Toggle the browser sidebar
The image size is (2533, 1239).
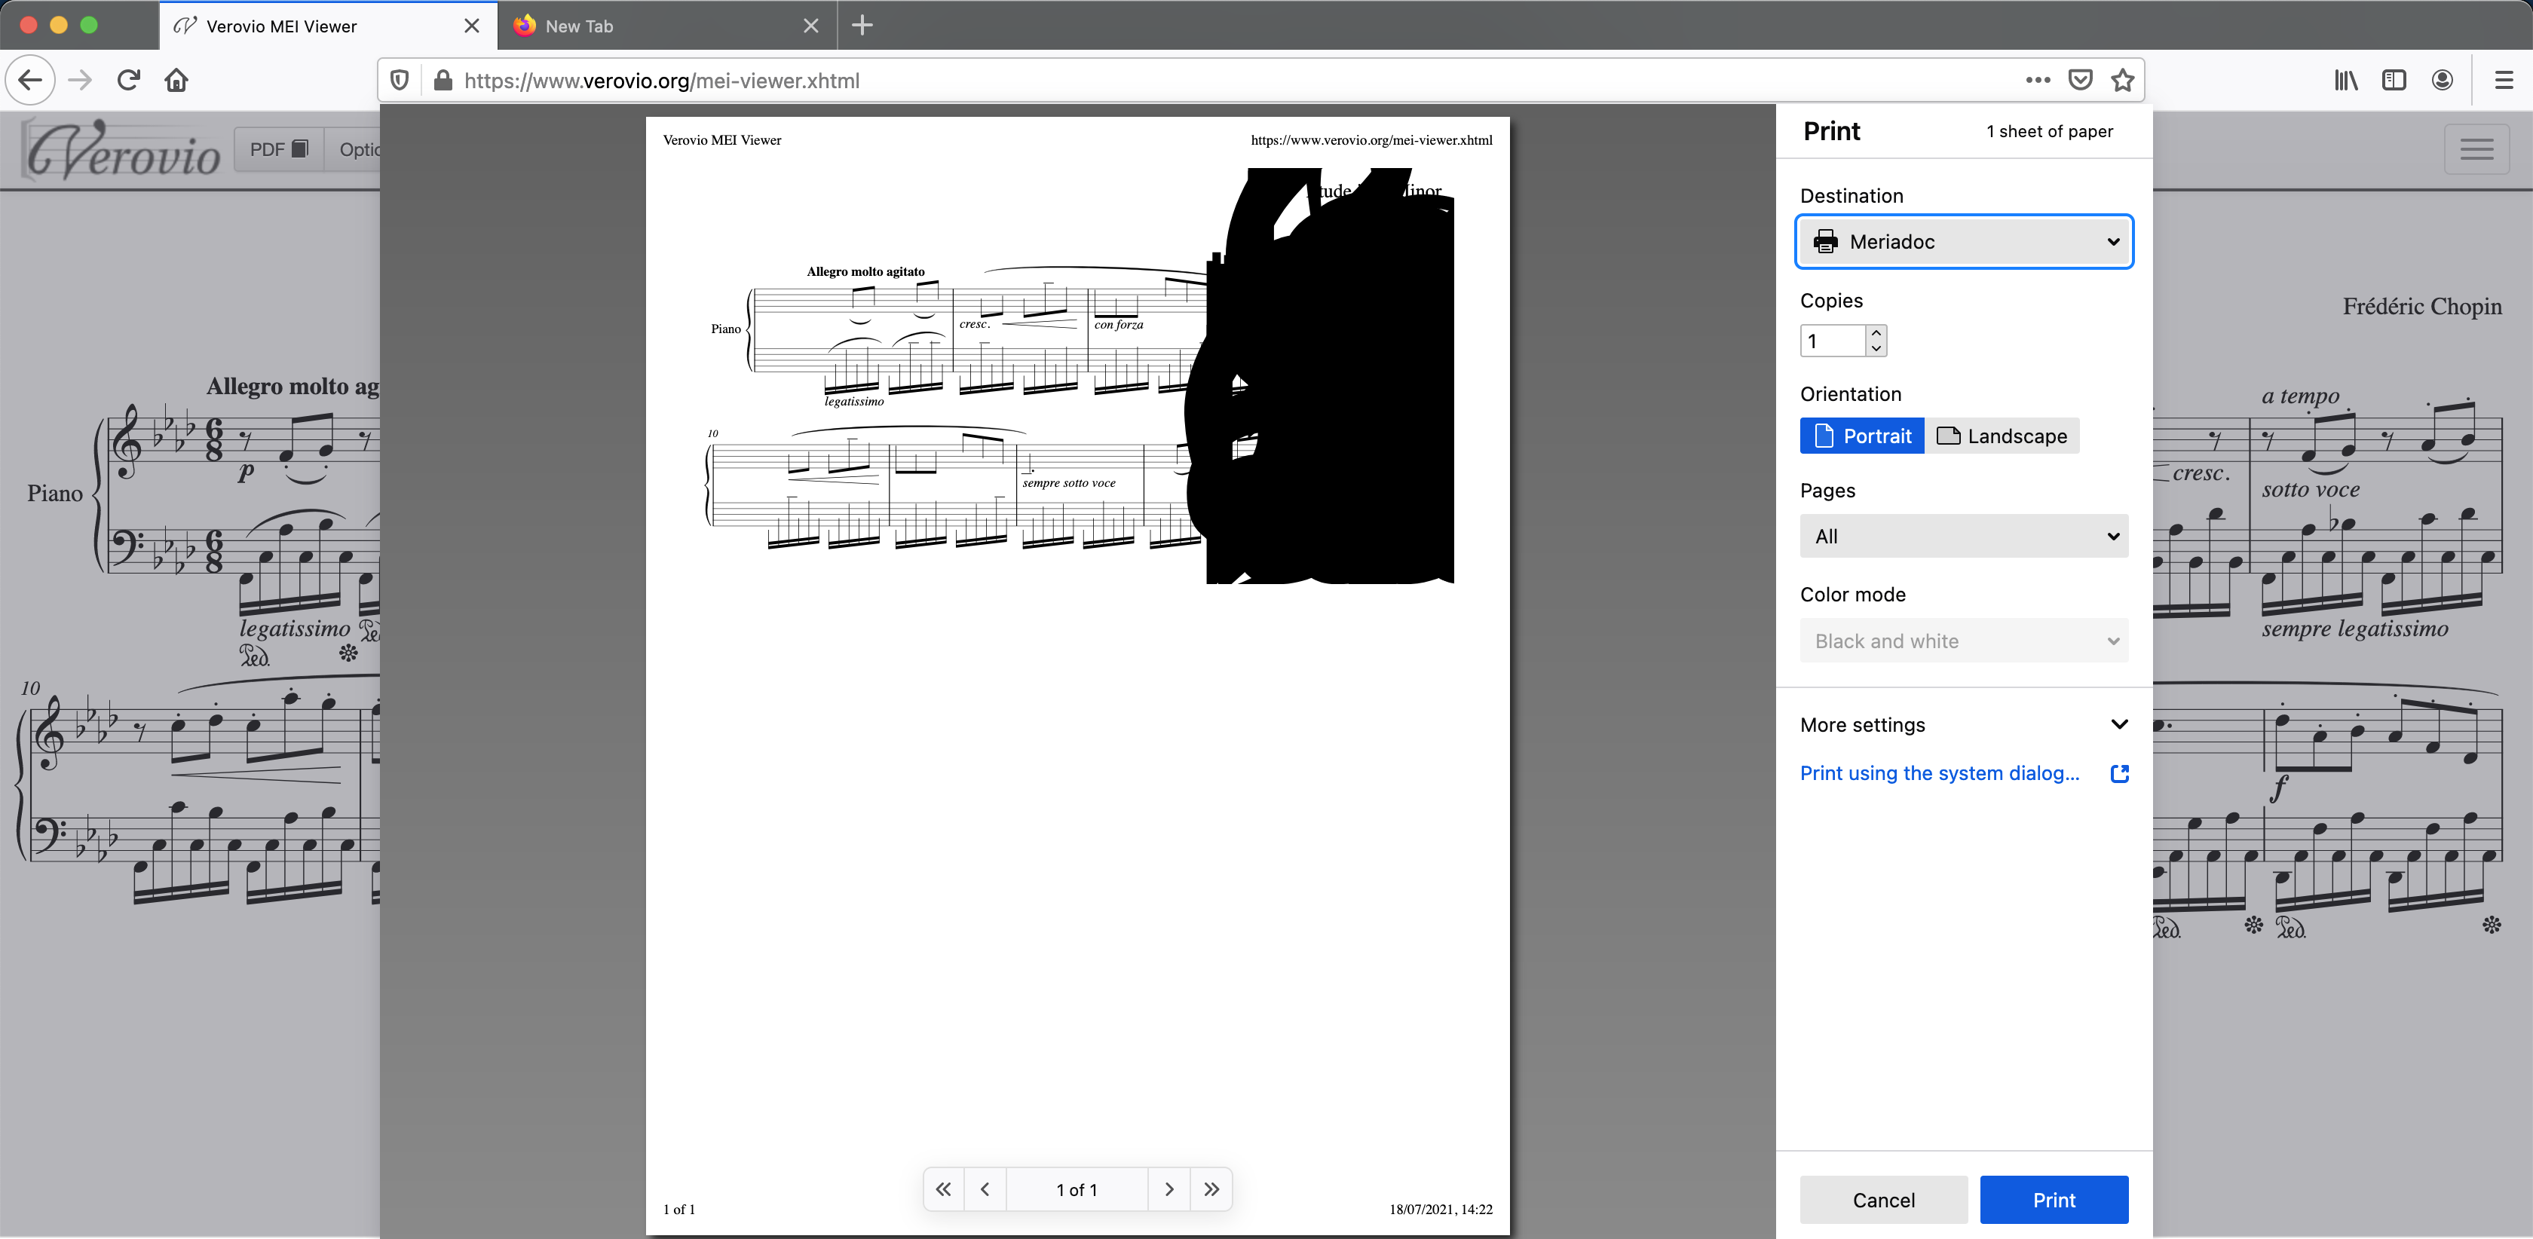tap(2394, 80)
